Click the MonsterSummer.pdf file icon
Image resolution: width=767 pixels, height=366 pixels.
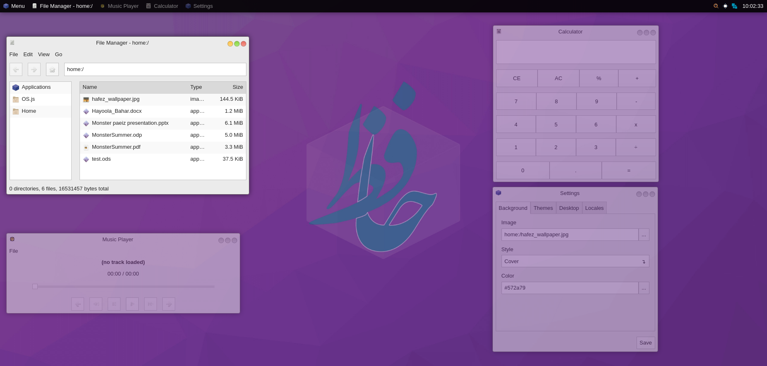pos(86,147)
